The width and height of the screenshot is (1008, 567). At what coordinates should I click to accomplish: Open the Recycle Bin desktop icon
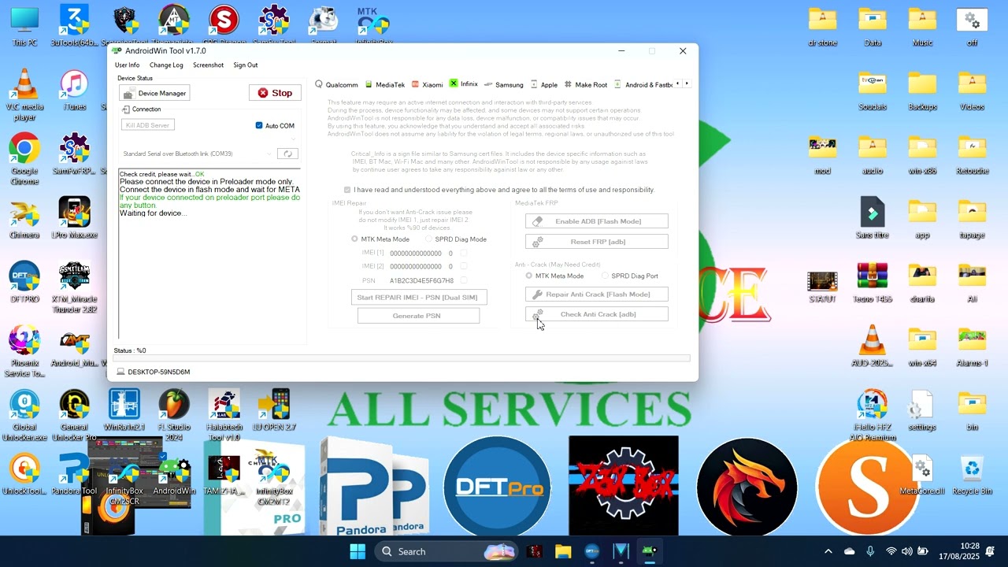(x=972, y=475)
